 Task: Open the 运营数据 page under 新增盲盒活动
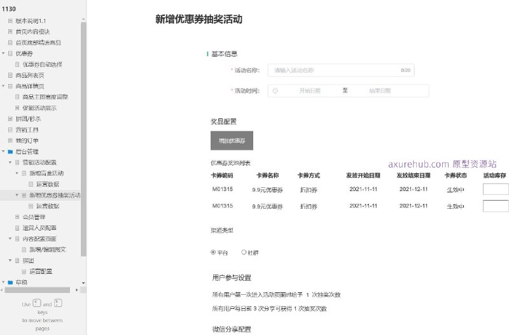[47, 184]
